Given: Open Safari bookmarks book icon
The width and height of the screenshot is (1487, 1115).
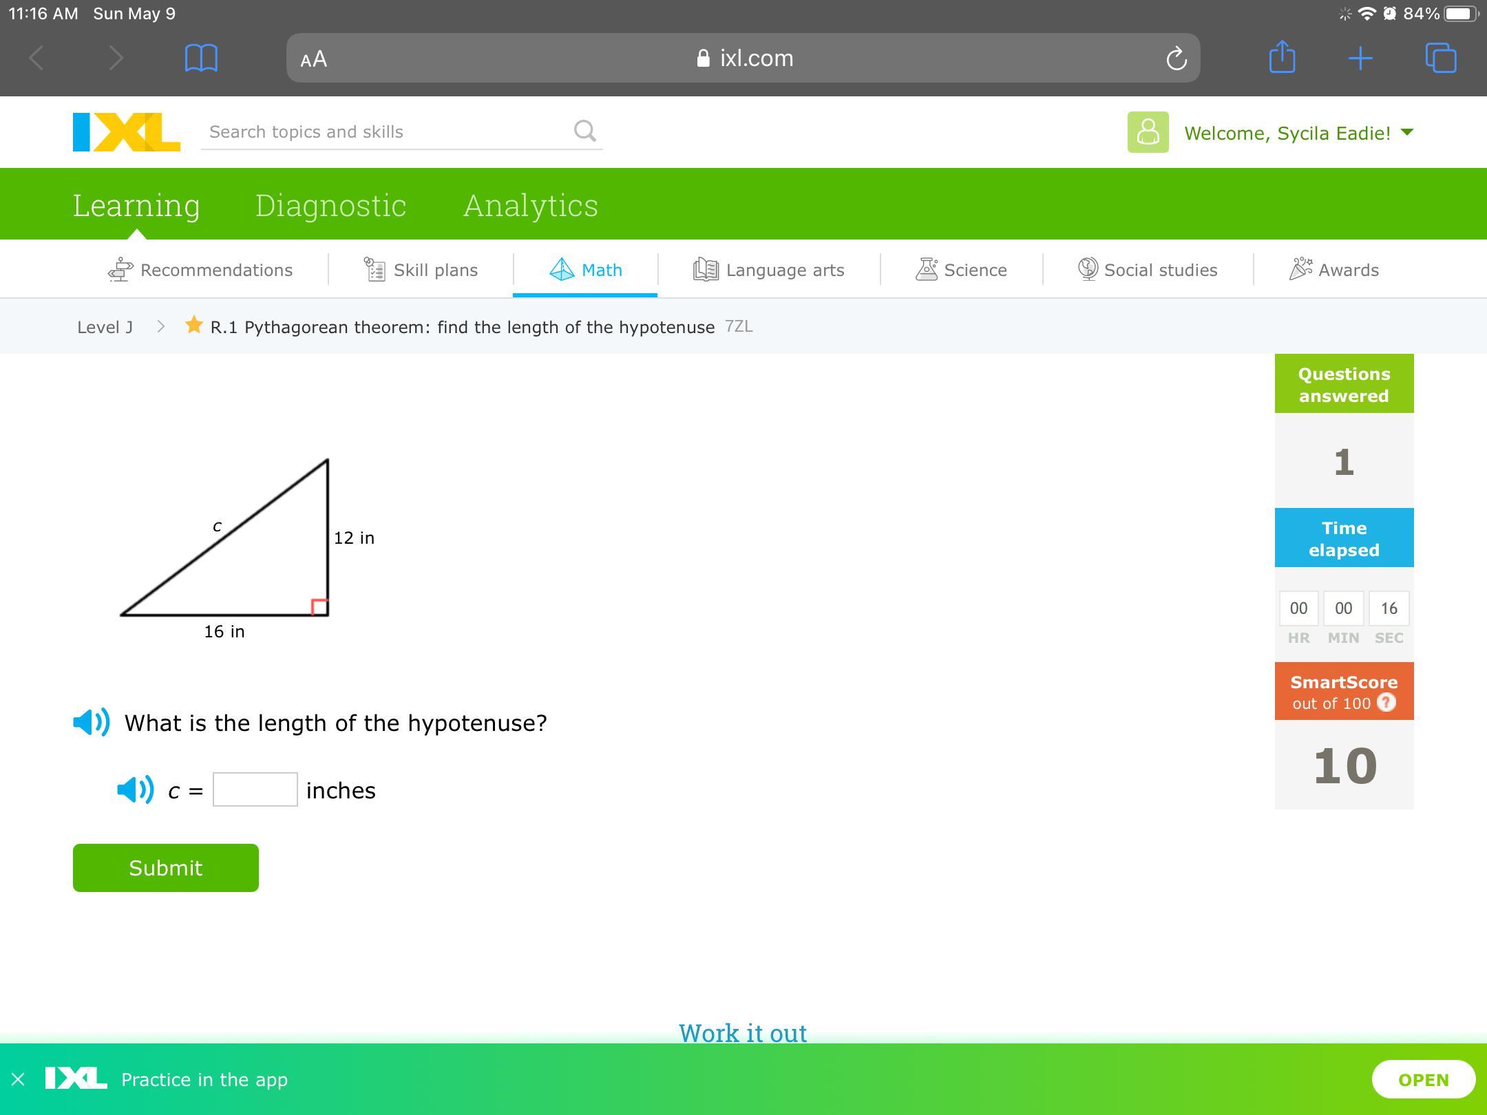Looking at the screenshot, I should pos(201,58).
